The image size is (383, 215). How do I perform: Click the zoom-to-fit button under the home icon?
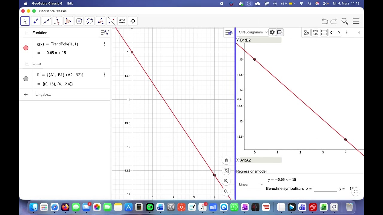(226, 171)
